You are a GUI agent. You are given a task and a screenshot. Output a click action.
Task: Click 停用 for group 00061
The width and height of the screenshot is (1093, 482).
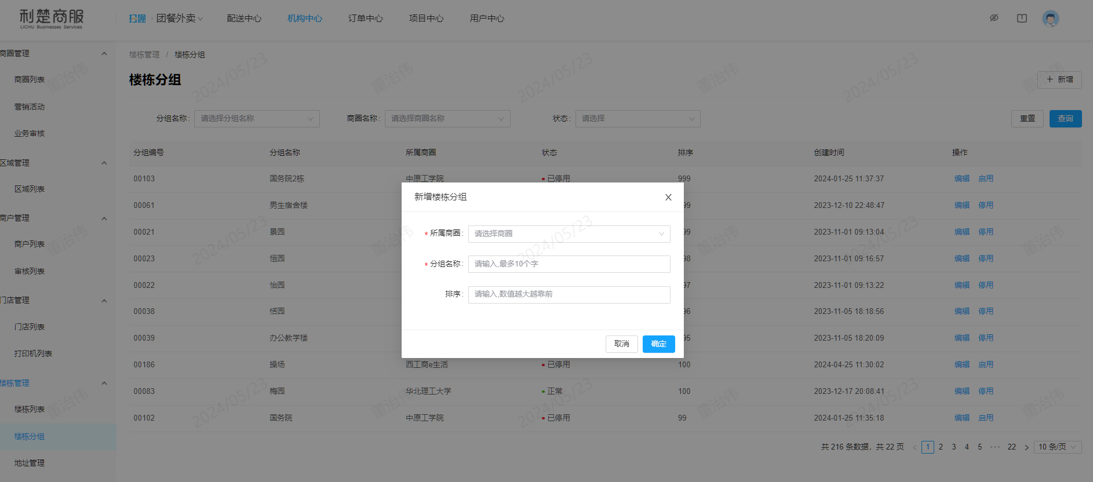pyautogui.click(x=986, y=205)
